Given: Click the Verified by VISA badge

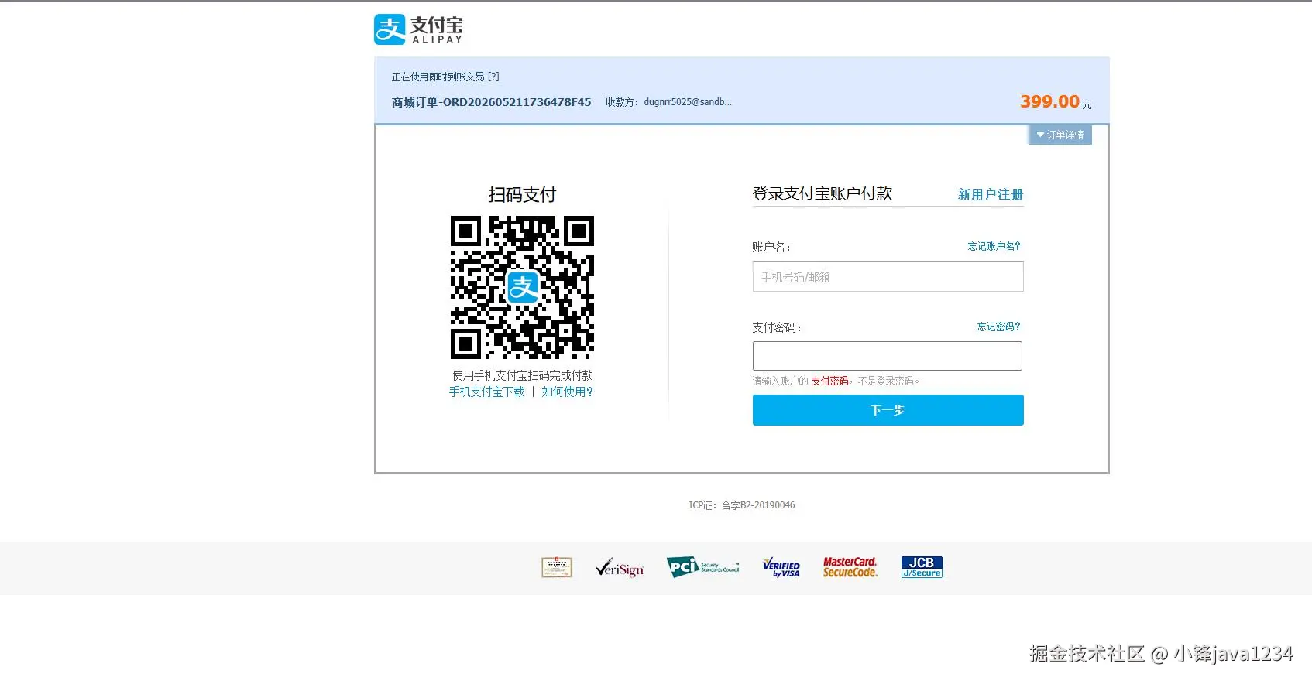Looking at the screenshot, I should tap(781, 567).
